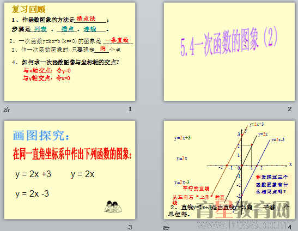Select the 画图探究 slide thumbnail

point(70,170)
